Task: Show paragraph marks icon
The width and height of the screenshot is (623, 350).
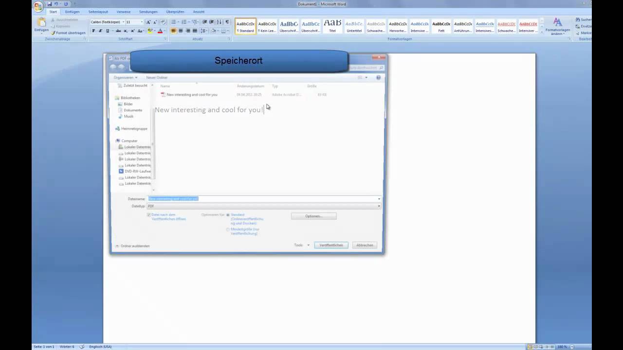Action: (227, 22)
